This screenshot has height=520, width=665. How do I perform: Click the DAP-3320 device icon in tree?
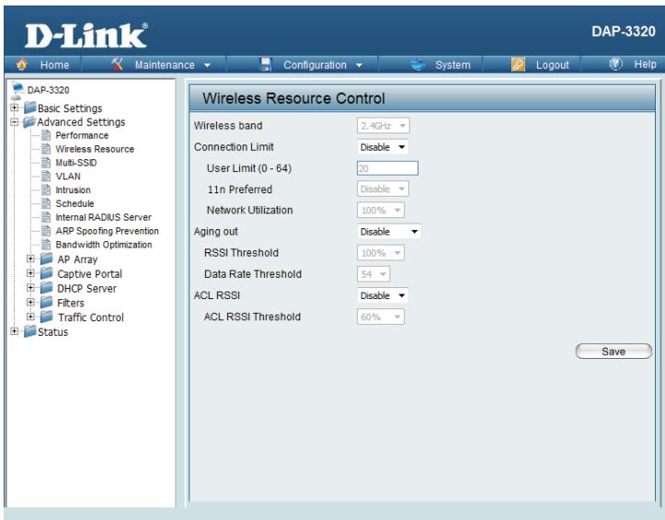[x=17, y=89]
